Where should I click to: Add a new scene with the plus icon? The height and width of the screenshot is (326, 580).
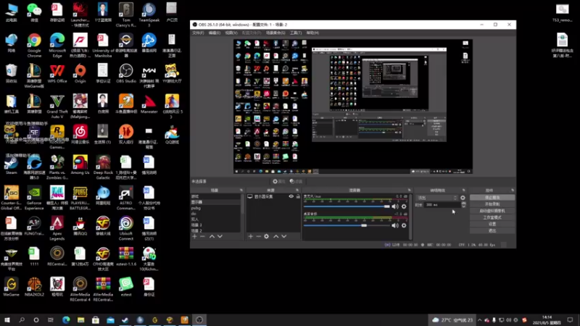click(194, 236)
